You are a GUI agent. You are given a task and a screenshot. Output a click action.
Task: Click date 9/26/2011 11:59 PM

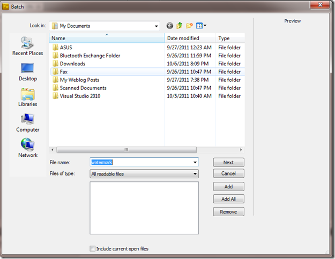pyautogui.click(x=189, y=56)
